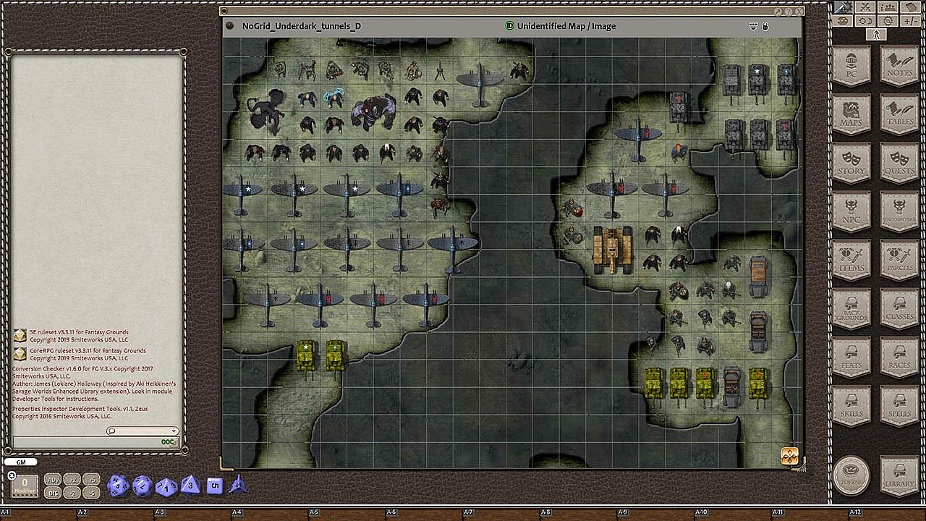The width and height of the screenshot is (926, 521).
Task: Click the Modifier box showing 0
Action: pos(25,486)
